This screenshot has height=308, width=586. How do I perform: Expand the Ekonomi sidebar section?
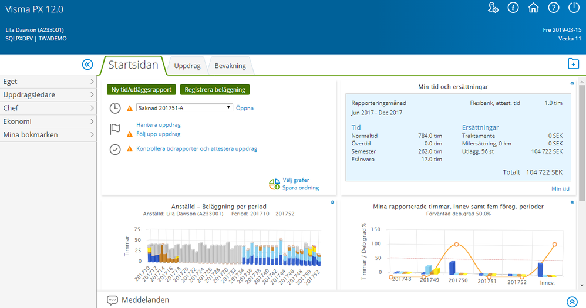pos(48,121)
